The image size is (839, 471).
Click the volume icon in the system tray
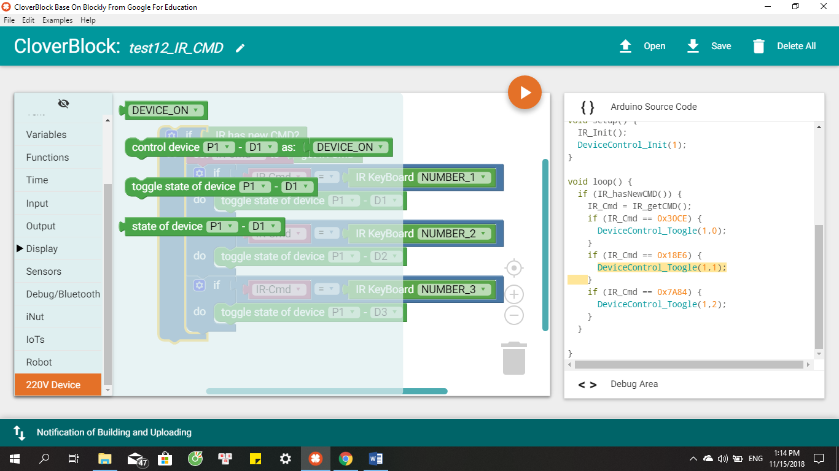[x=723, y=459]
